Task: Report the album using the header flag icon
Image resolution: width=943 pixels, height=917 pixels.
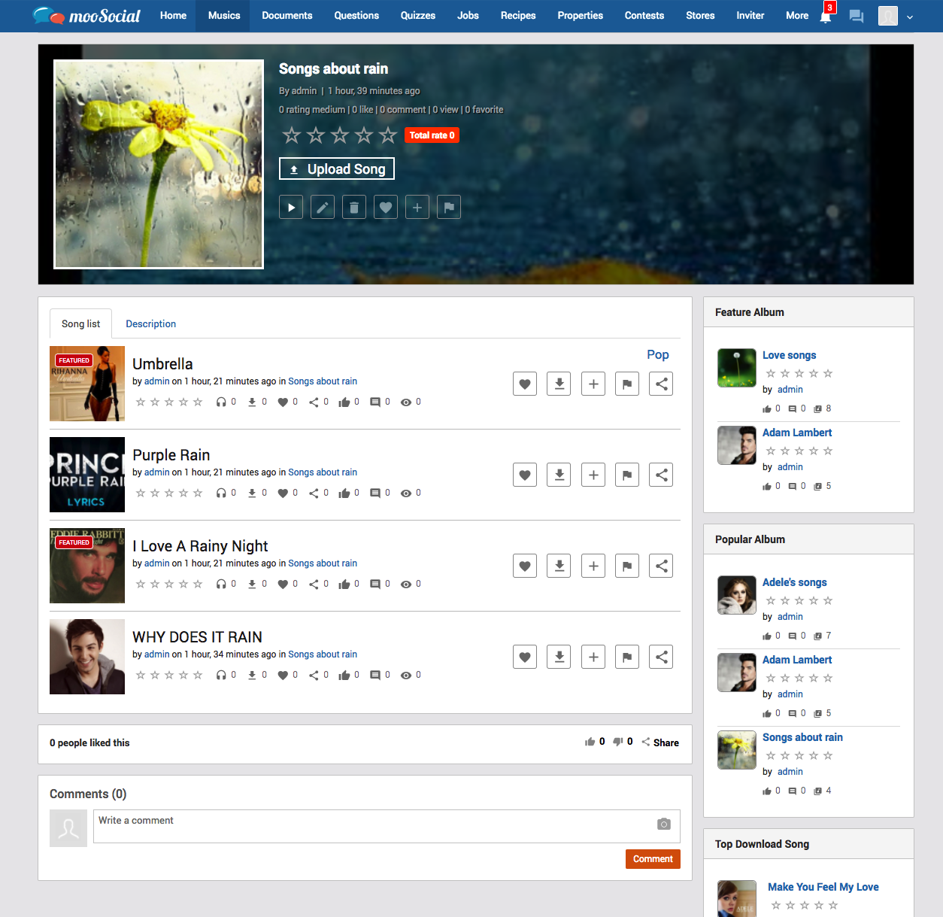Action: (x=449, y=207)
